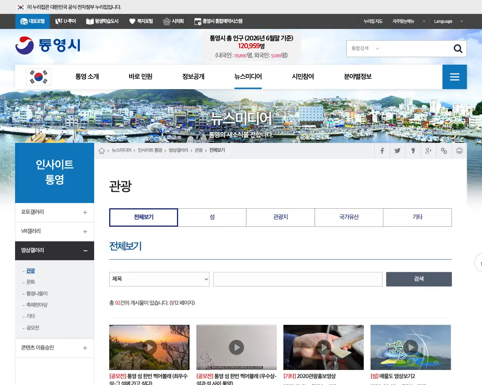Open the 시의회 council link
Viewport: 482px width, 385px height.
click(x=173, y=21)
